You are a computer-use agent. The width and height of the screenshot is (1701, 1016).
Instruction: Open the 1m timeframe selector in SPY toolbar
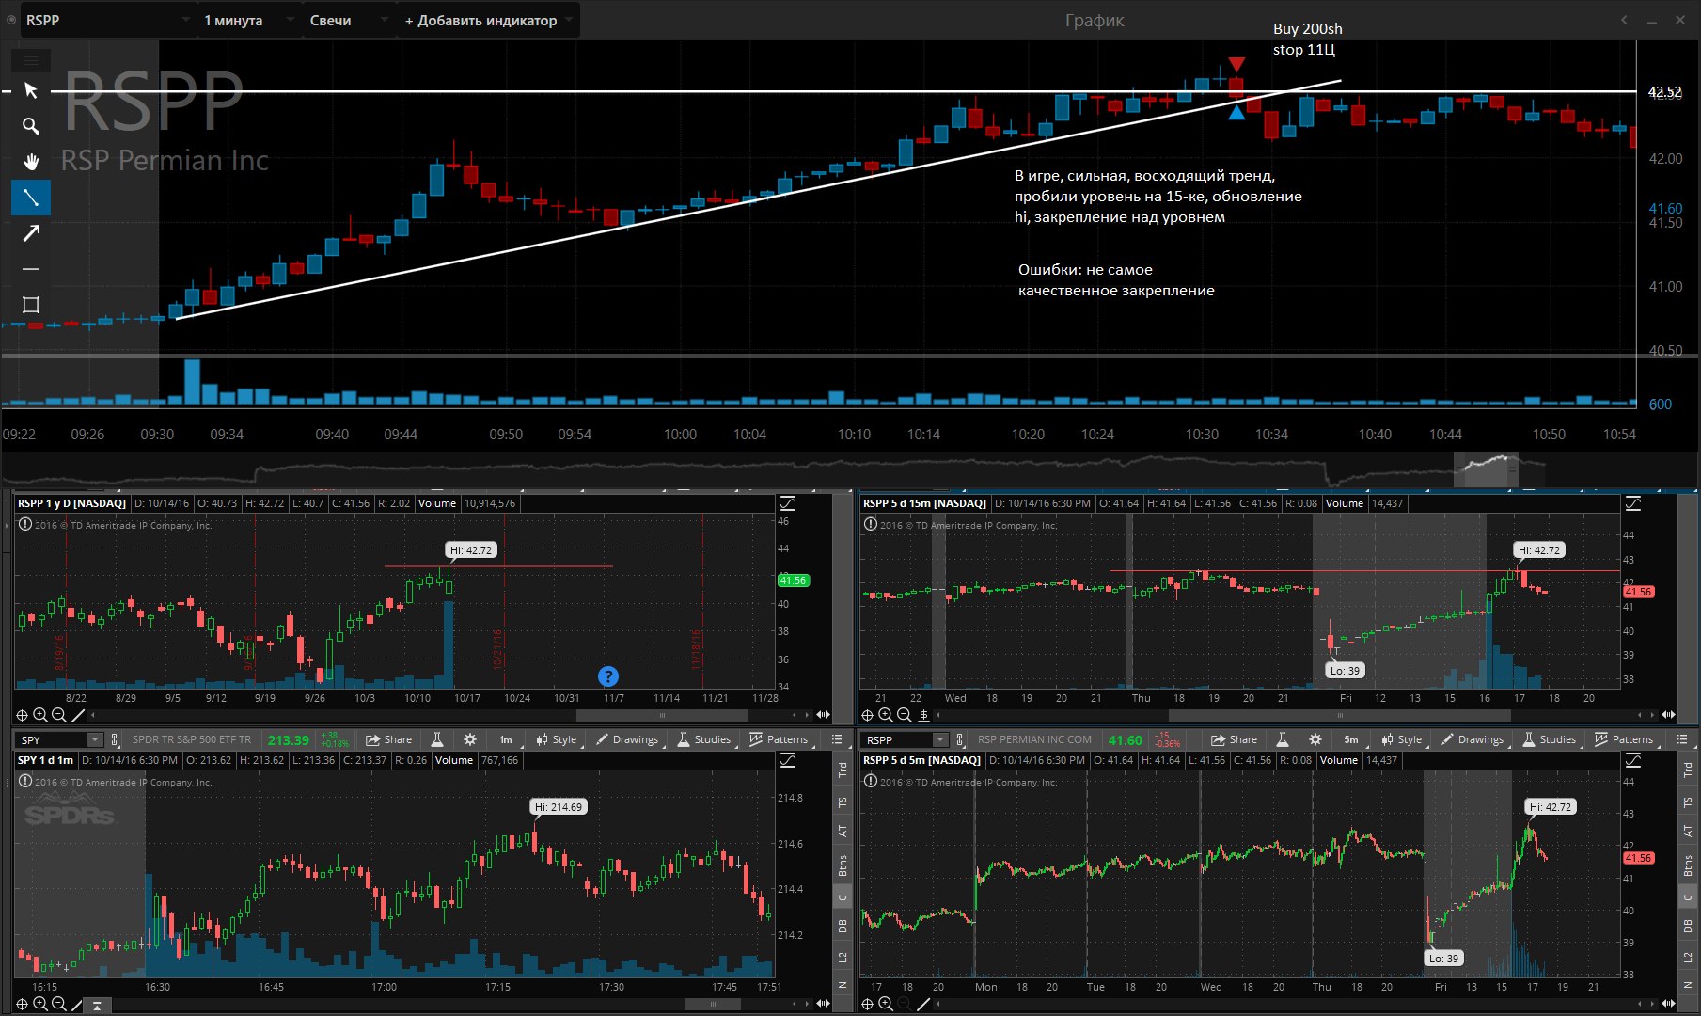coord(506,739)
